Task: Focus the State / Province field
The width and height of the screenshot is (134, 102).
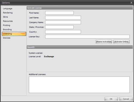Action: coord(59,27)
